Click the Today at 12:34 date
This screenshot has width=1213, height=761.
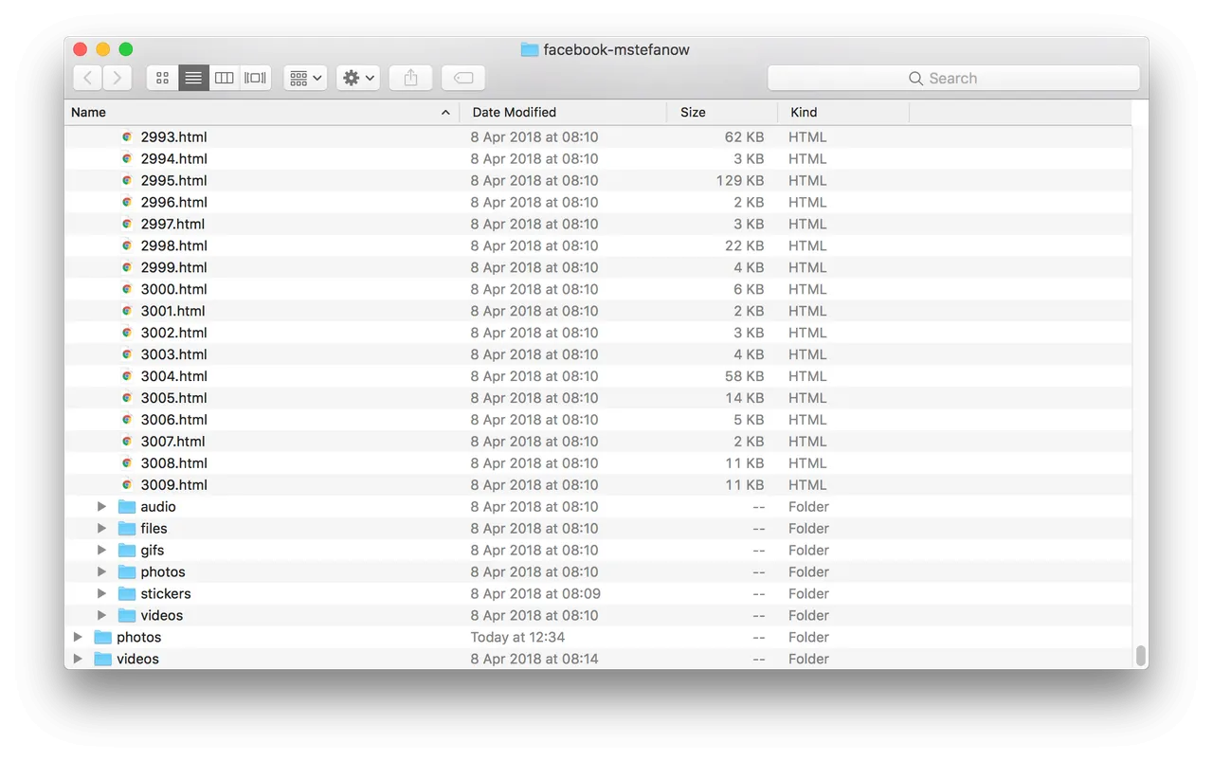pyautogui.click(x=517, y=637)
